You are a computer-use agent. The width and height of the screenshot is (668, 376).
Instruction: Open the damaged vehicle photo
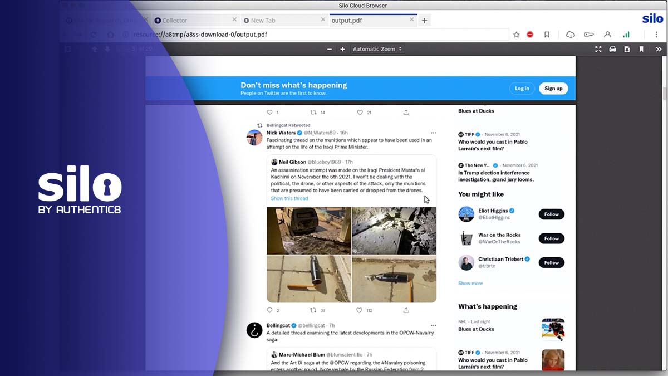(309, 231)
